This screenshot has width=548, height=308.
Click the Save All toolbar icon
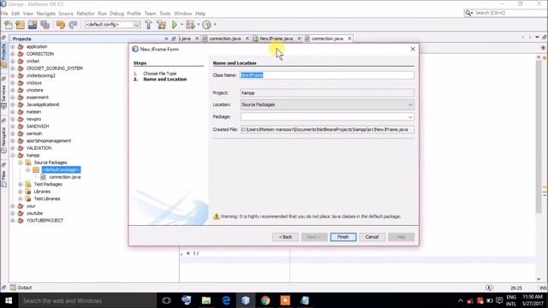click(45, 25)
